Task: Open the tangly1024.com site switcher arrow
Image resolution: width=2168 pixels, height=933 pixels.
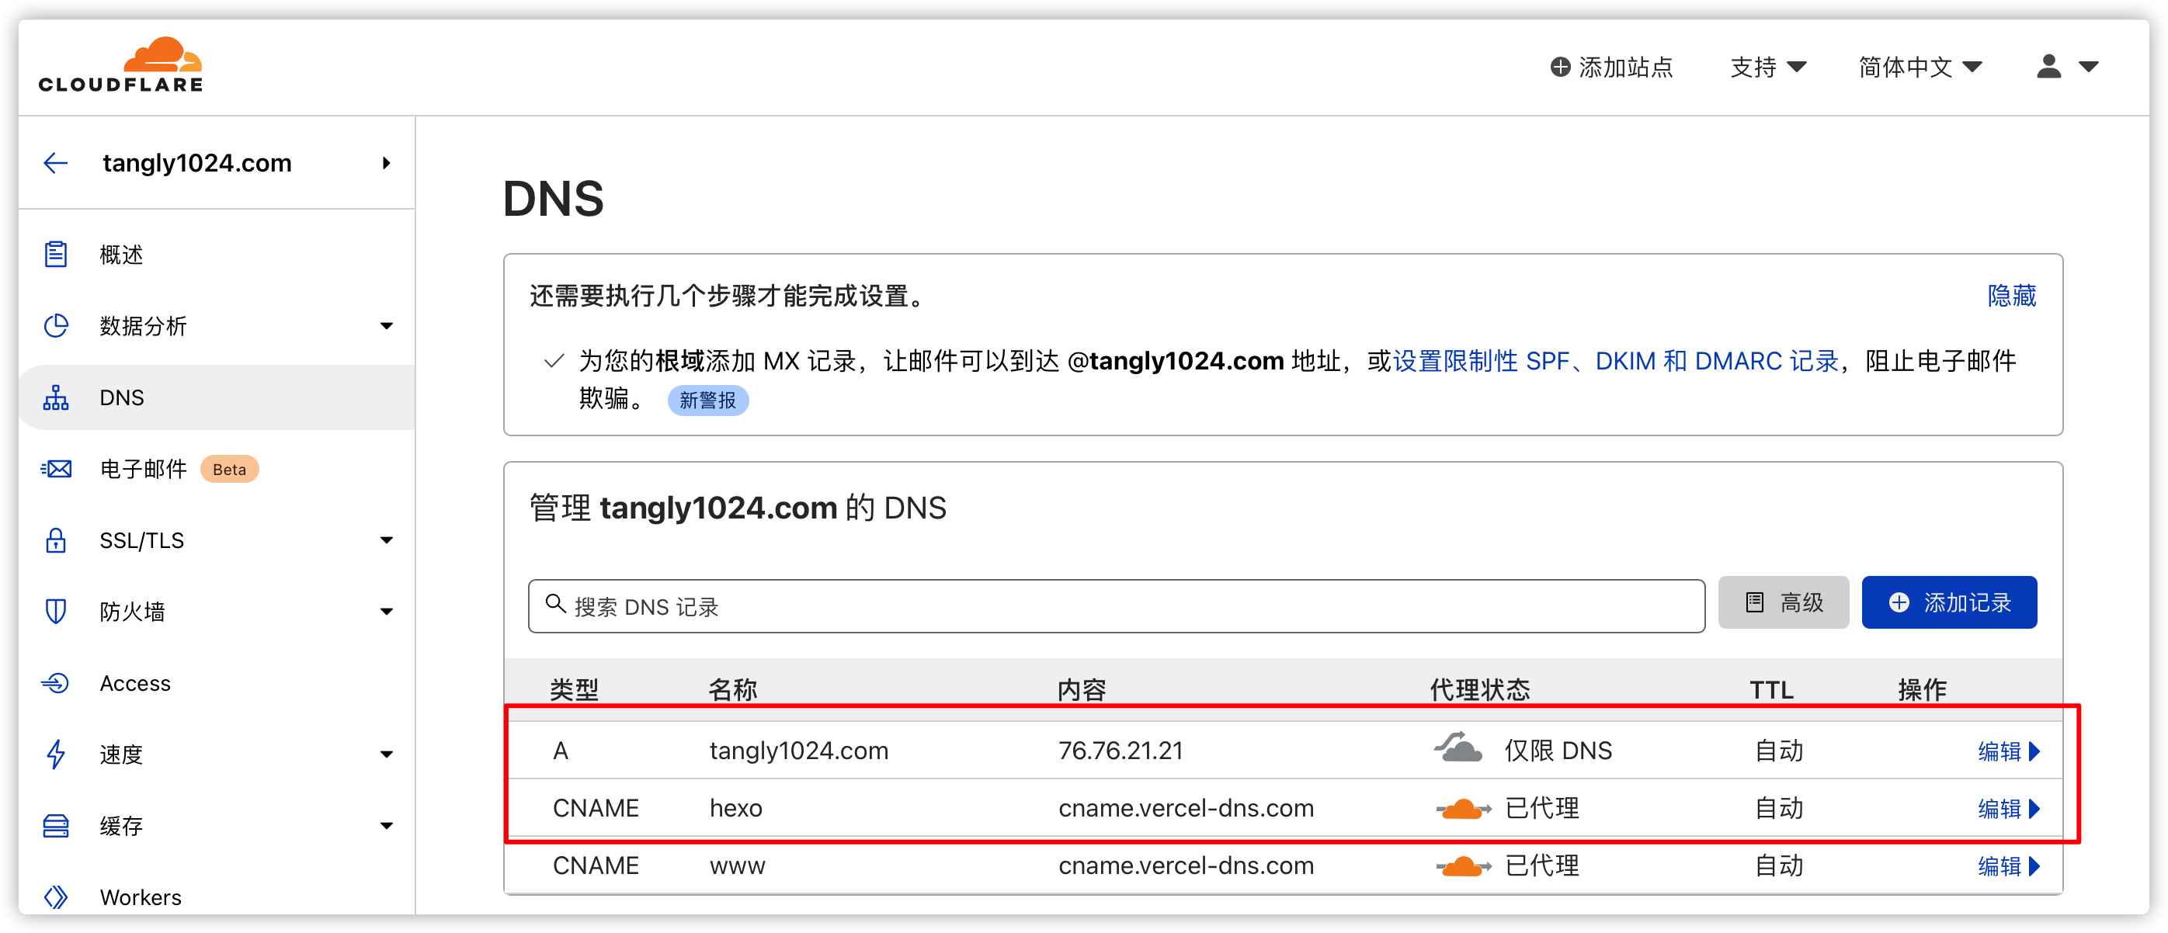Action: 386,163
